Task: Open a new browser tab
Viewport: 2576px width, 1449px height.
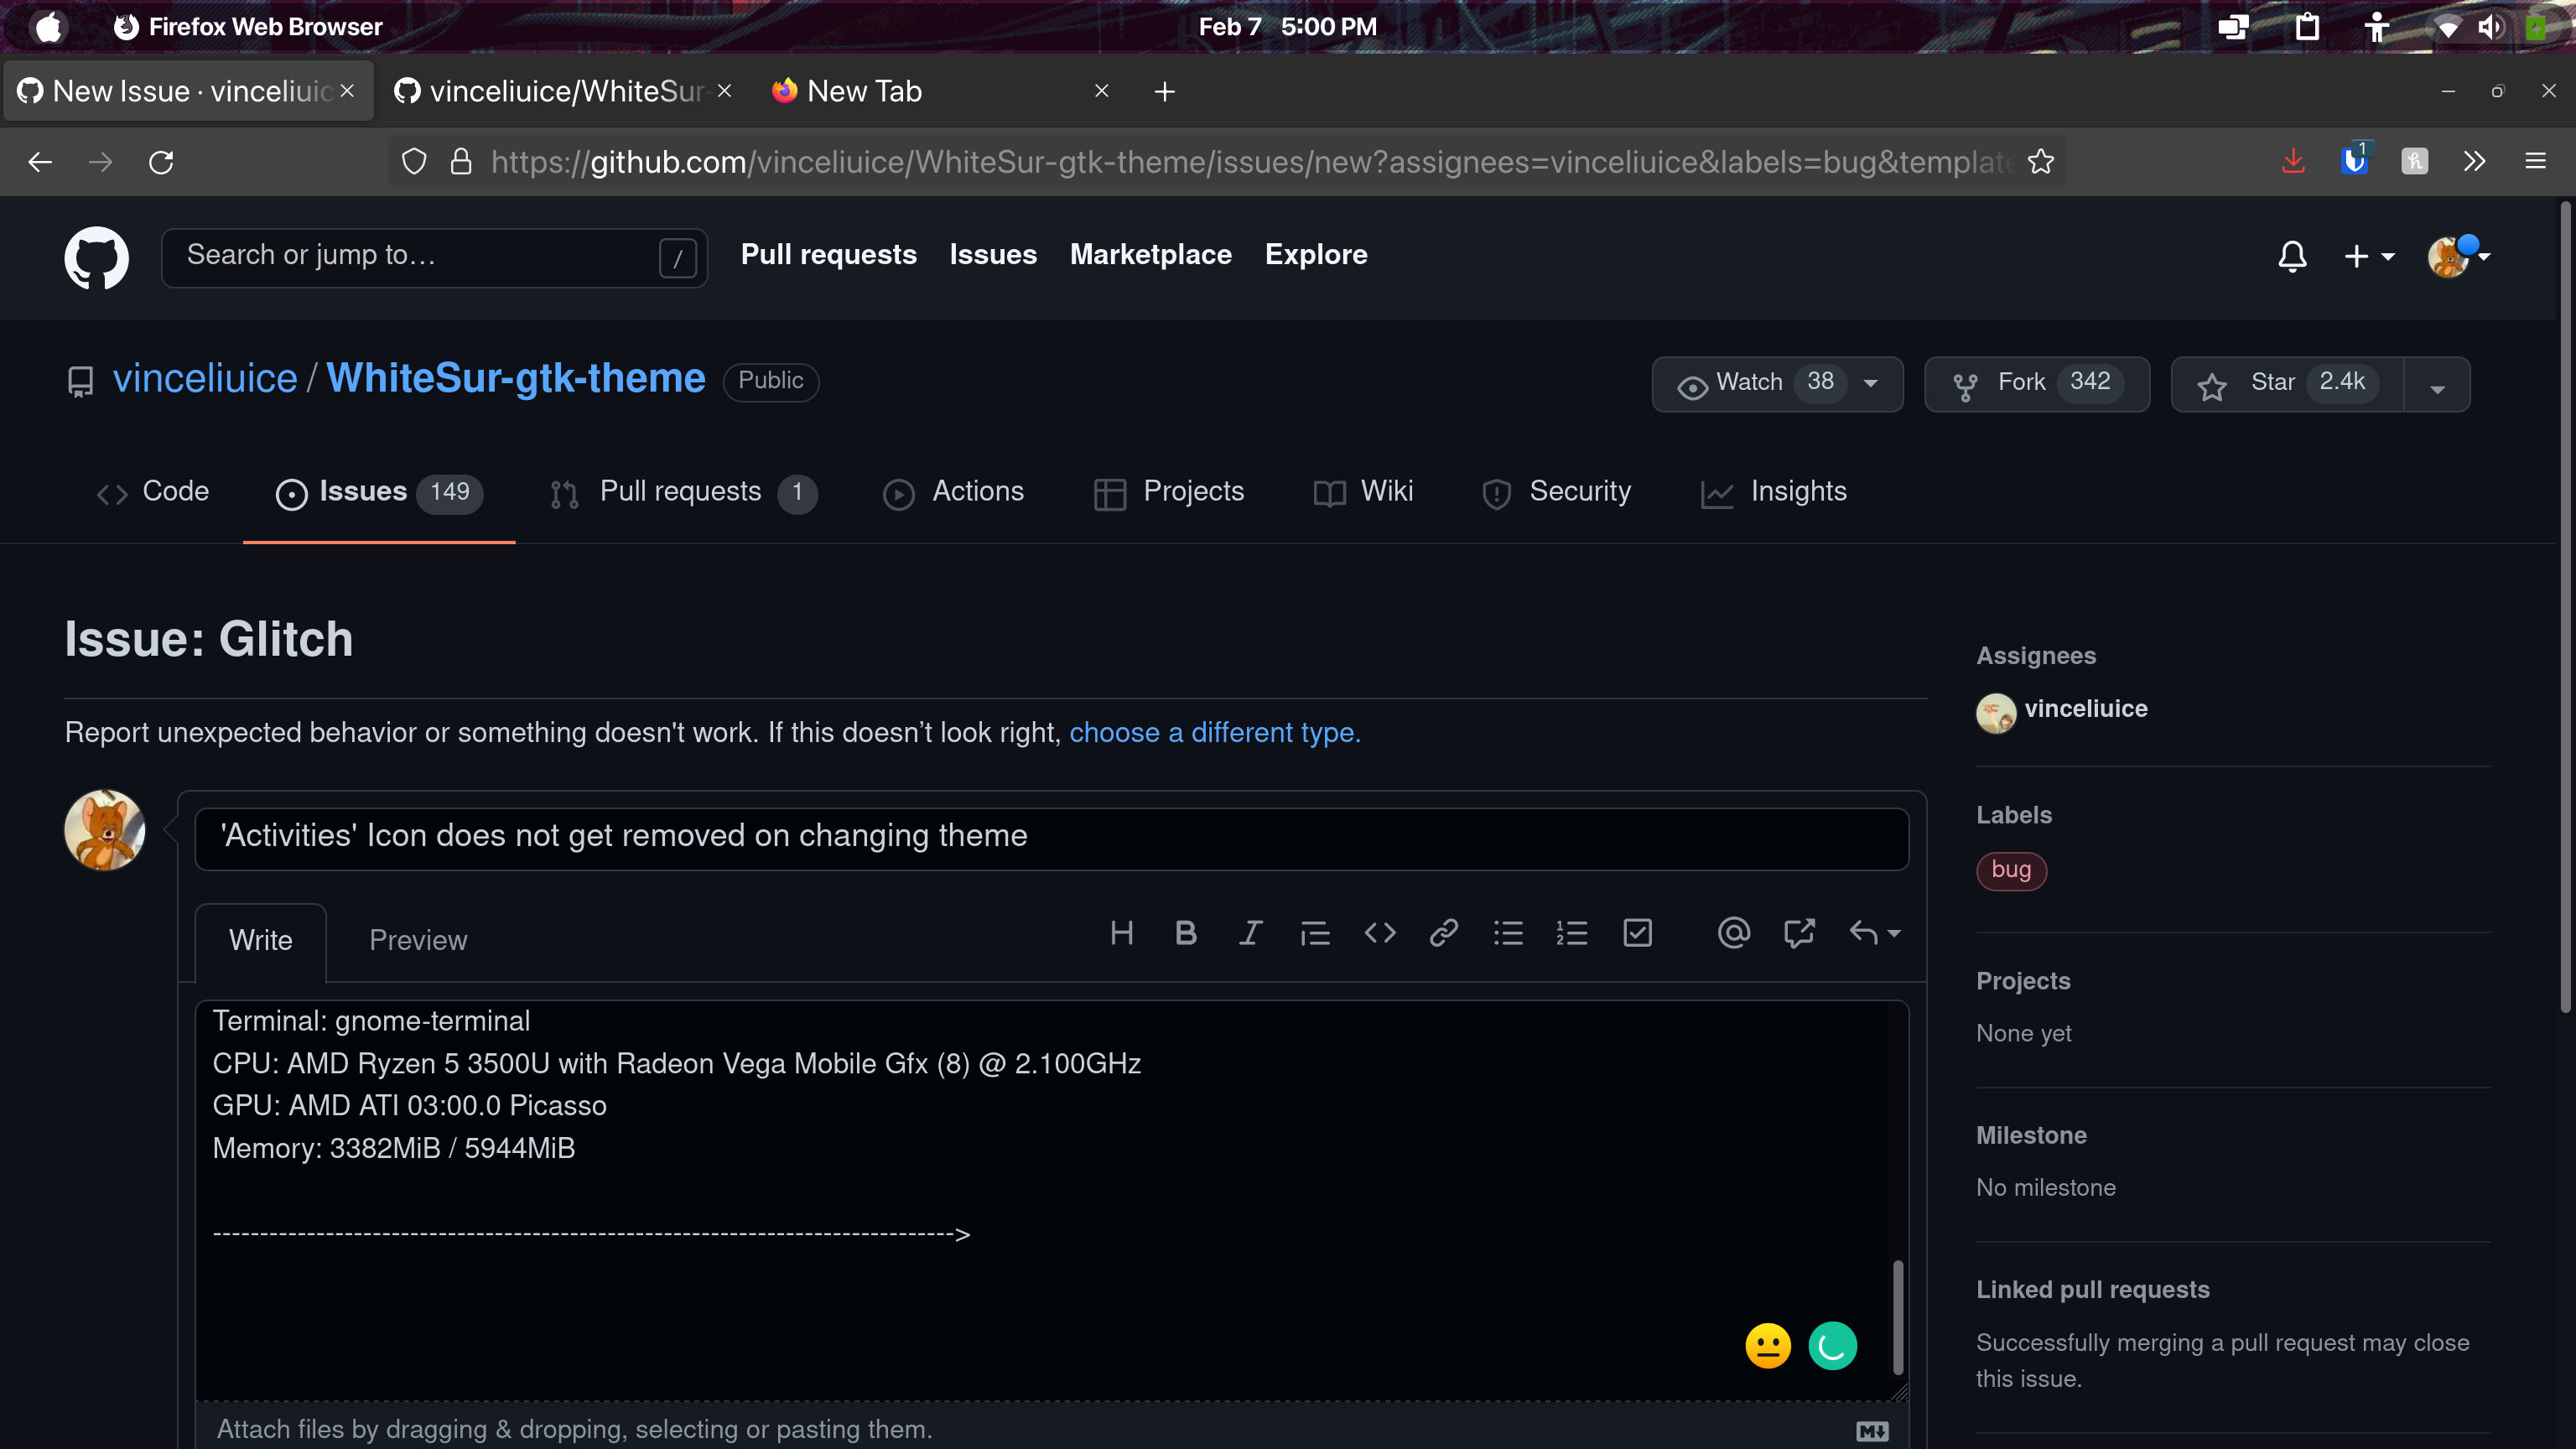Action: [1164, 92]
